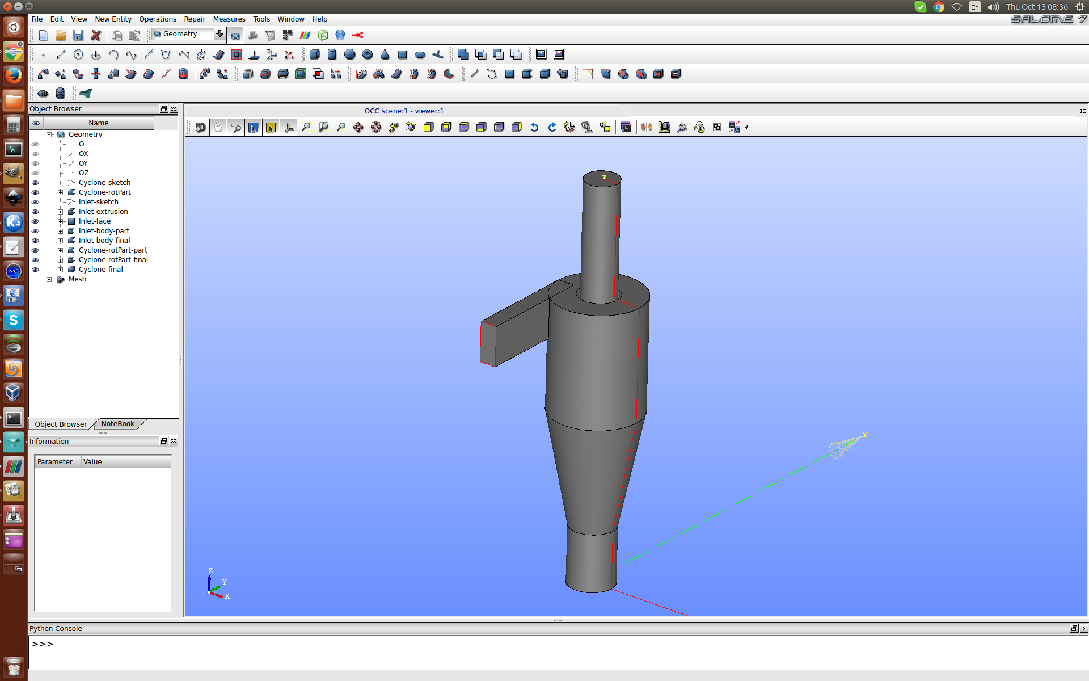Create a torus primitive
The width and height of the screenshot is (1089, 681).
point(368,54)
